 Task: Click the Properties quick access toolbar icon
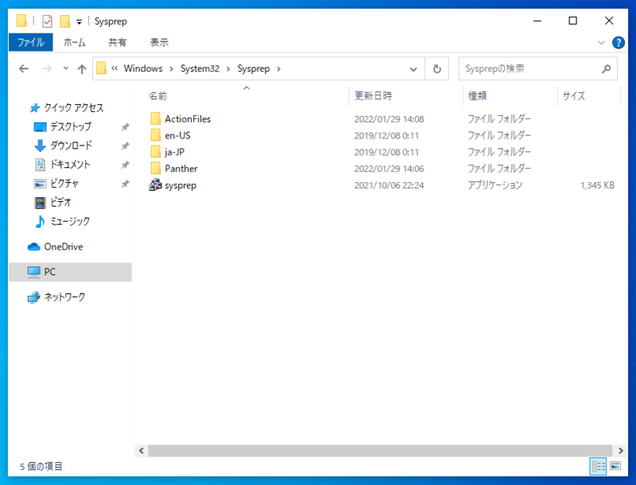[48, 21]
